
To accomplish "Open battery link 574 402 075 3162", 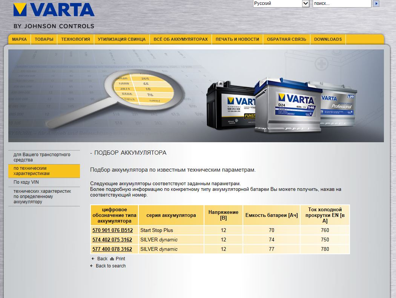I will tap(112, 240).
